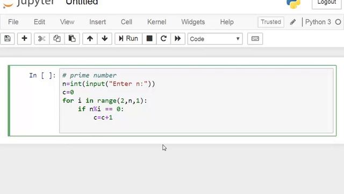
Task: Copy the selected cells icon
Action: coord(57,39)
